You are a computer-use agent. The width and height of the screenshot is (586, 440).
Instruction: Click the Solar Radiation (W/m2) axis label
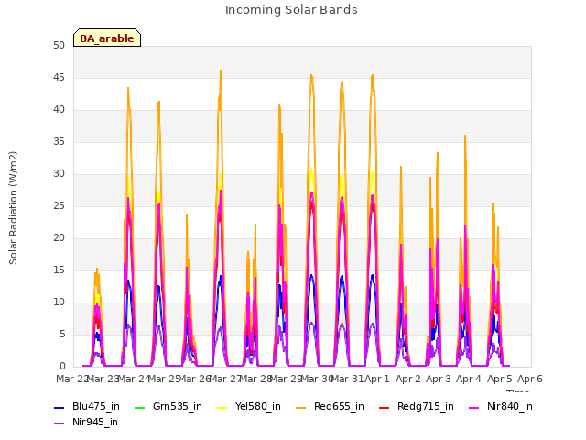tap(13, 208)
